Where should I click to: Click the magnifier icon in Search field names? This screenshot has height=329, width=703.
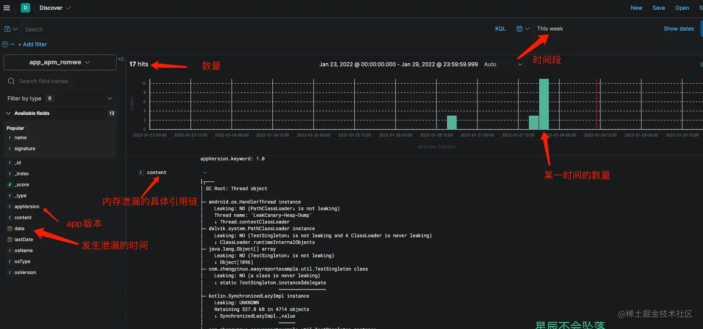(11, 81)
